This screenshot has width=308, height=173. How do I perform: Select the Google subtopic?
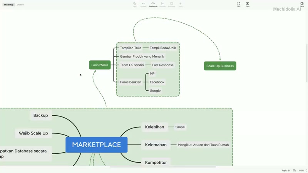tap(155, 91)
